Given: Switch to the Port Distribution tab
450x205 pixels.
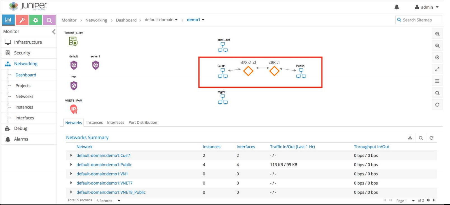Looking at the screenshot, I should [x=143, y=122].
